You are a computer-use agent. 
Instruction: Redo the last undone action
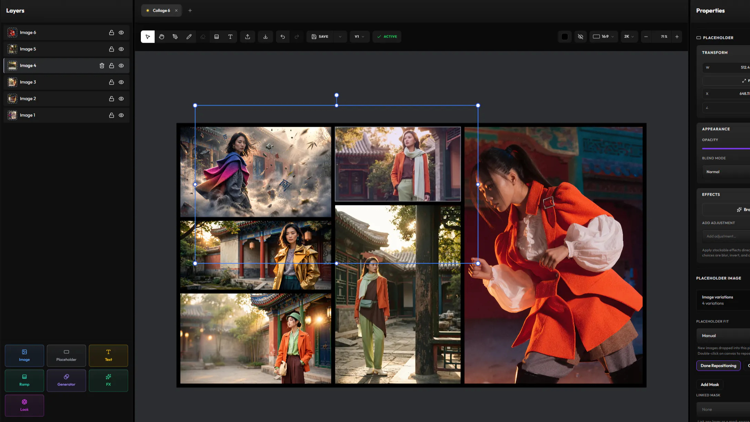click(x=297, y=37)
